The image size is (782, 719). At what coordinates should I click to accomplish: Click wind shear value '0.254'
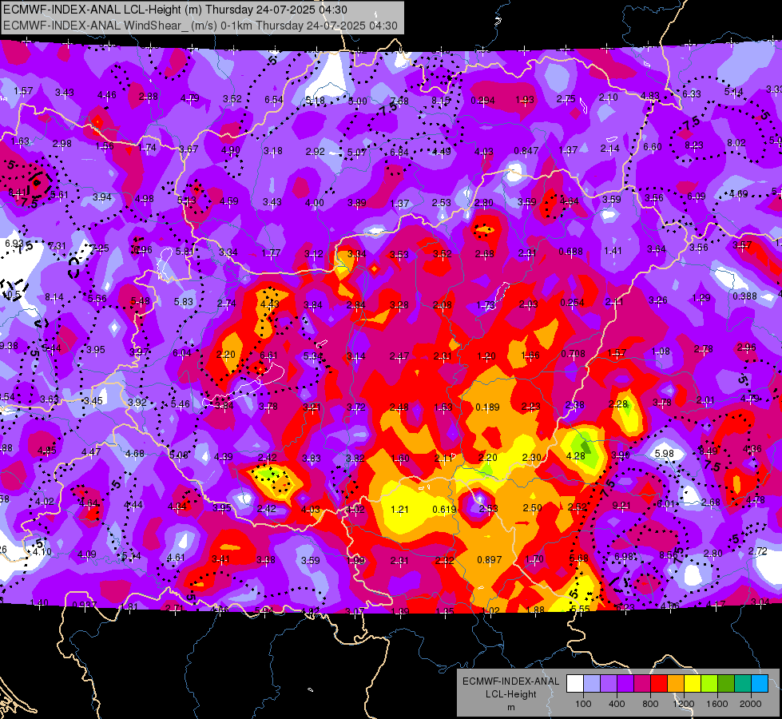point(572,302)
